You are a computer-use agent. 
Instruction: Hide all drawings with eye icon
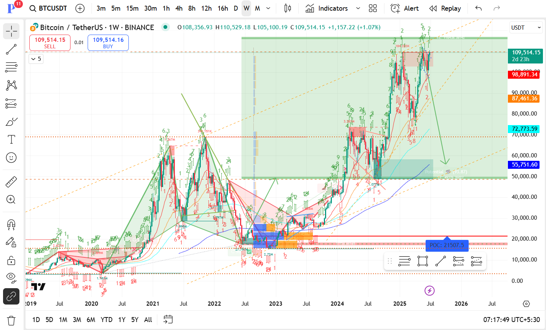click(11, 278)
